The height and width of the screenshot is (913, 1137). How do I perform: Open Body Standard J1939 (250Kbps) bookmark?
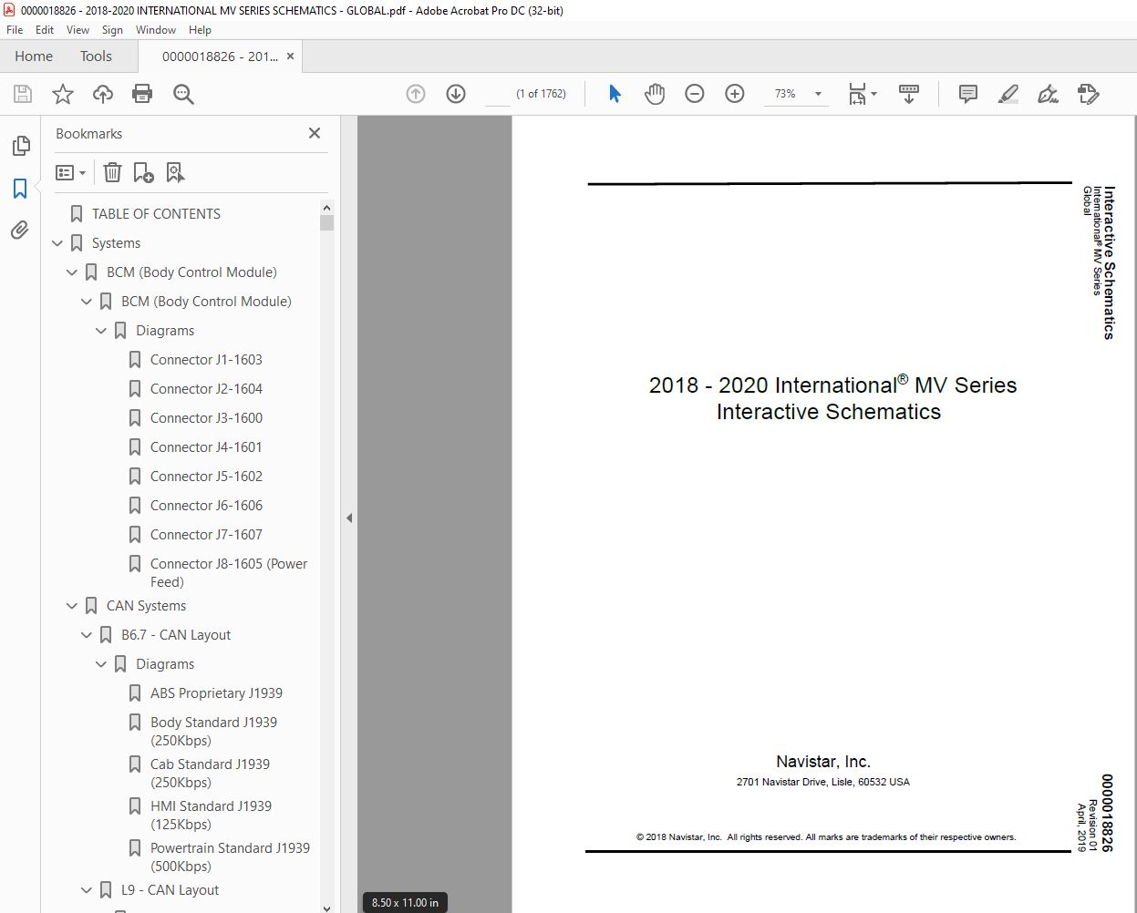pyautogui.click(x=213, y=732)
